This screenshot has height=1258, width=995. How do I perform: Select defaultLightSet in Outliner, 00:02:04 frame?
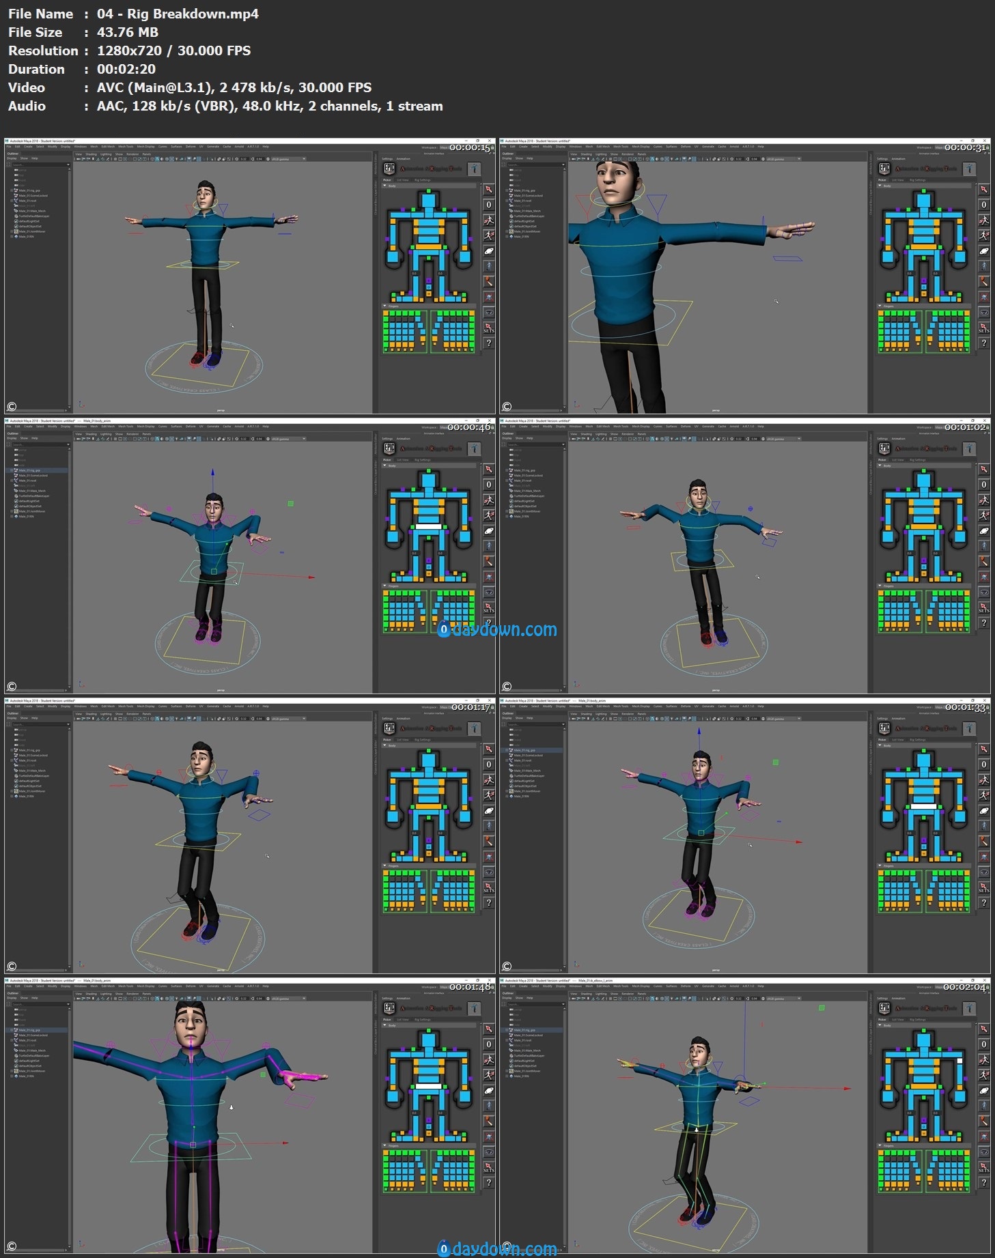pos(524,1061)
